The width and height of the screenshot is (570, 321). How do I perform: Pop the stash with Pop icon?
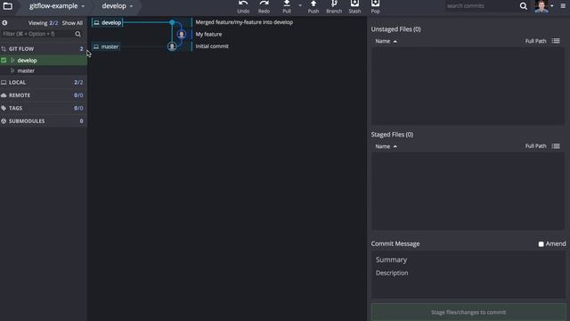(376, 4)
